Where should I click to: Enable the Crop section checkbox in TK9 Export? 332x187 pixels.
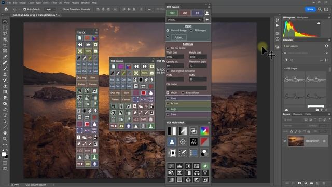168,98
